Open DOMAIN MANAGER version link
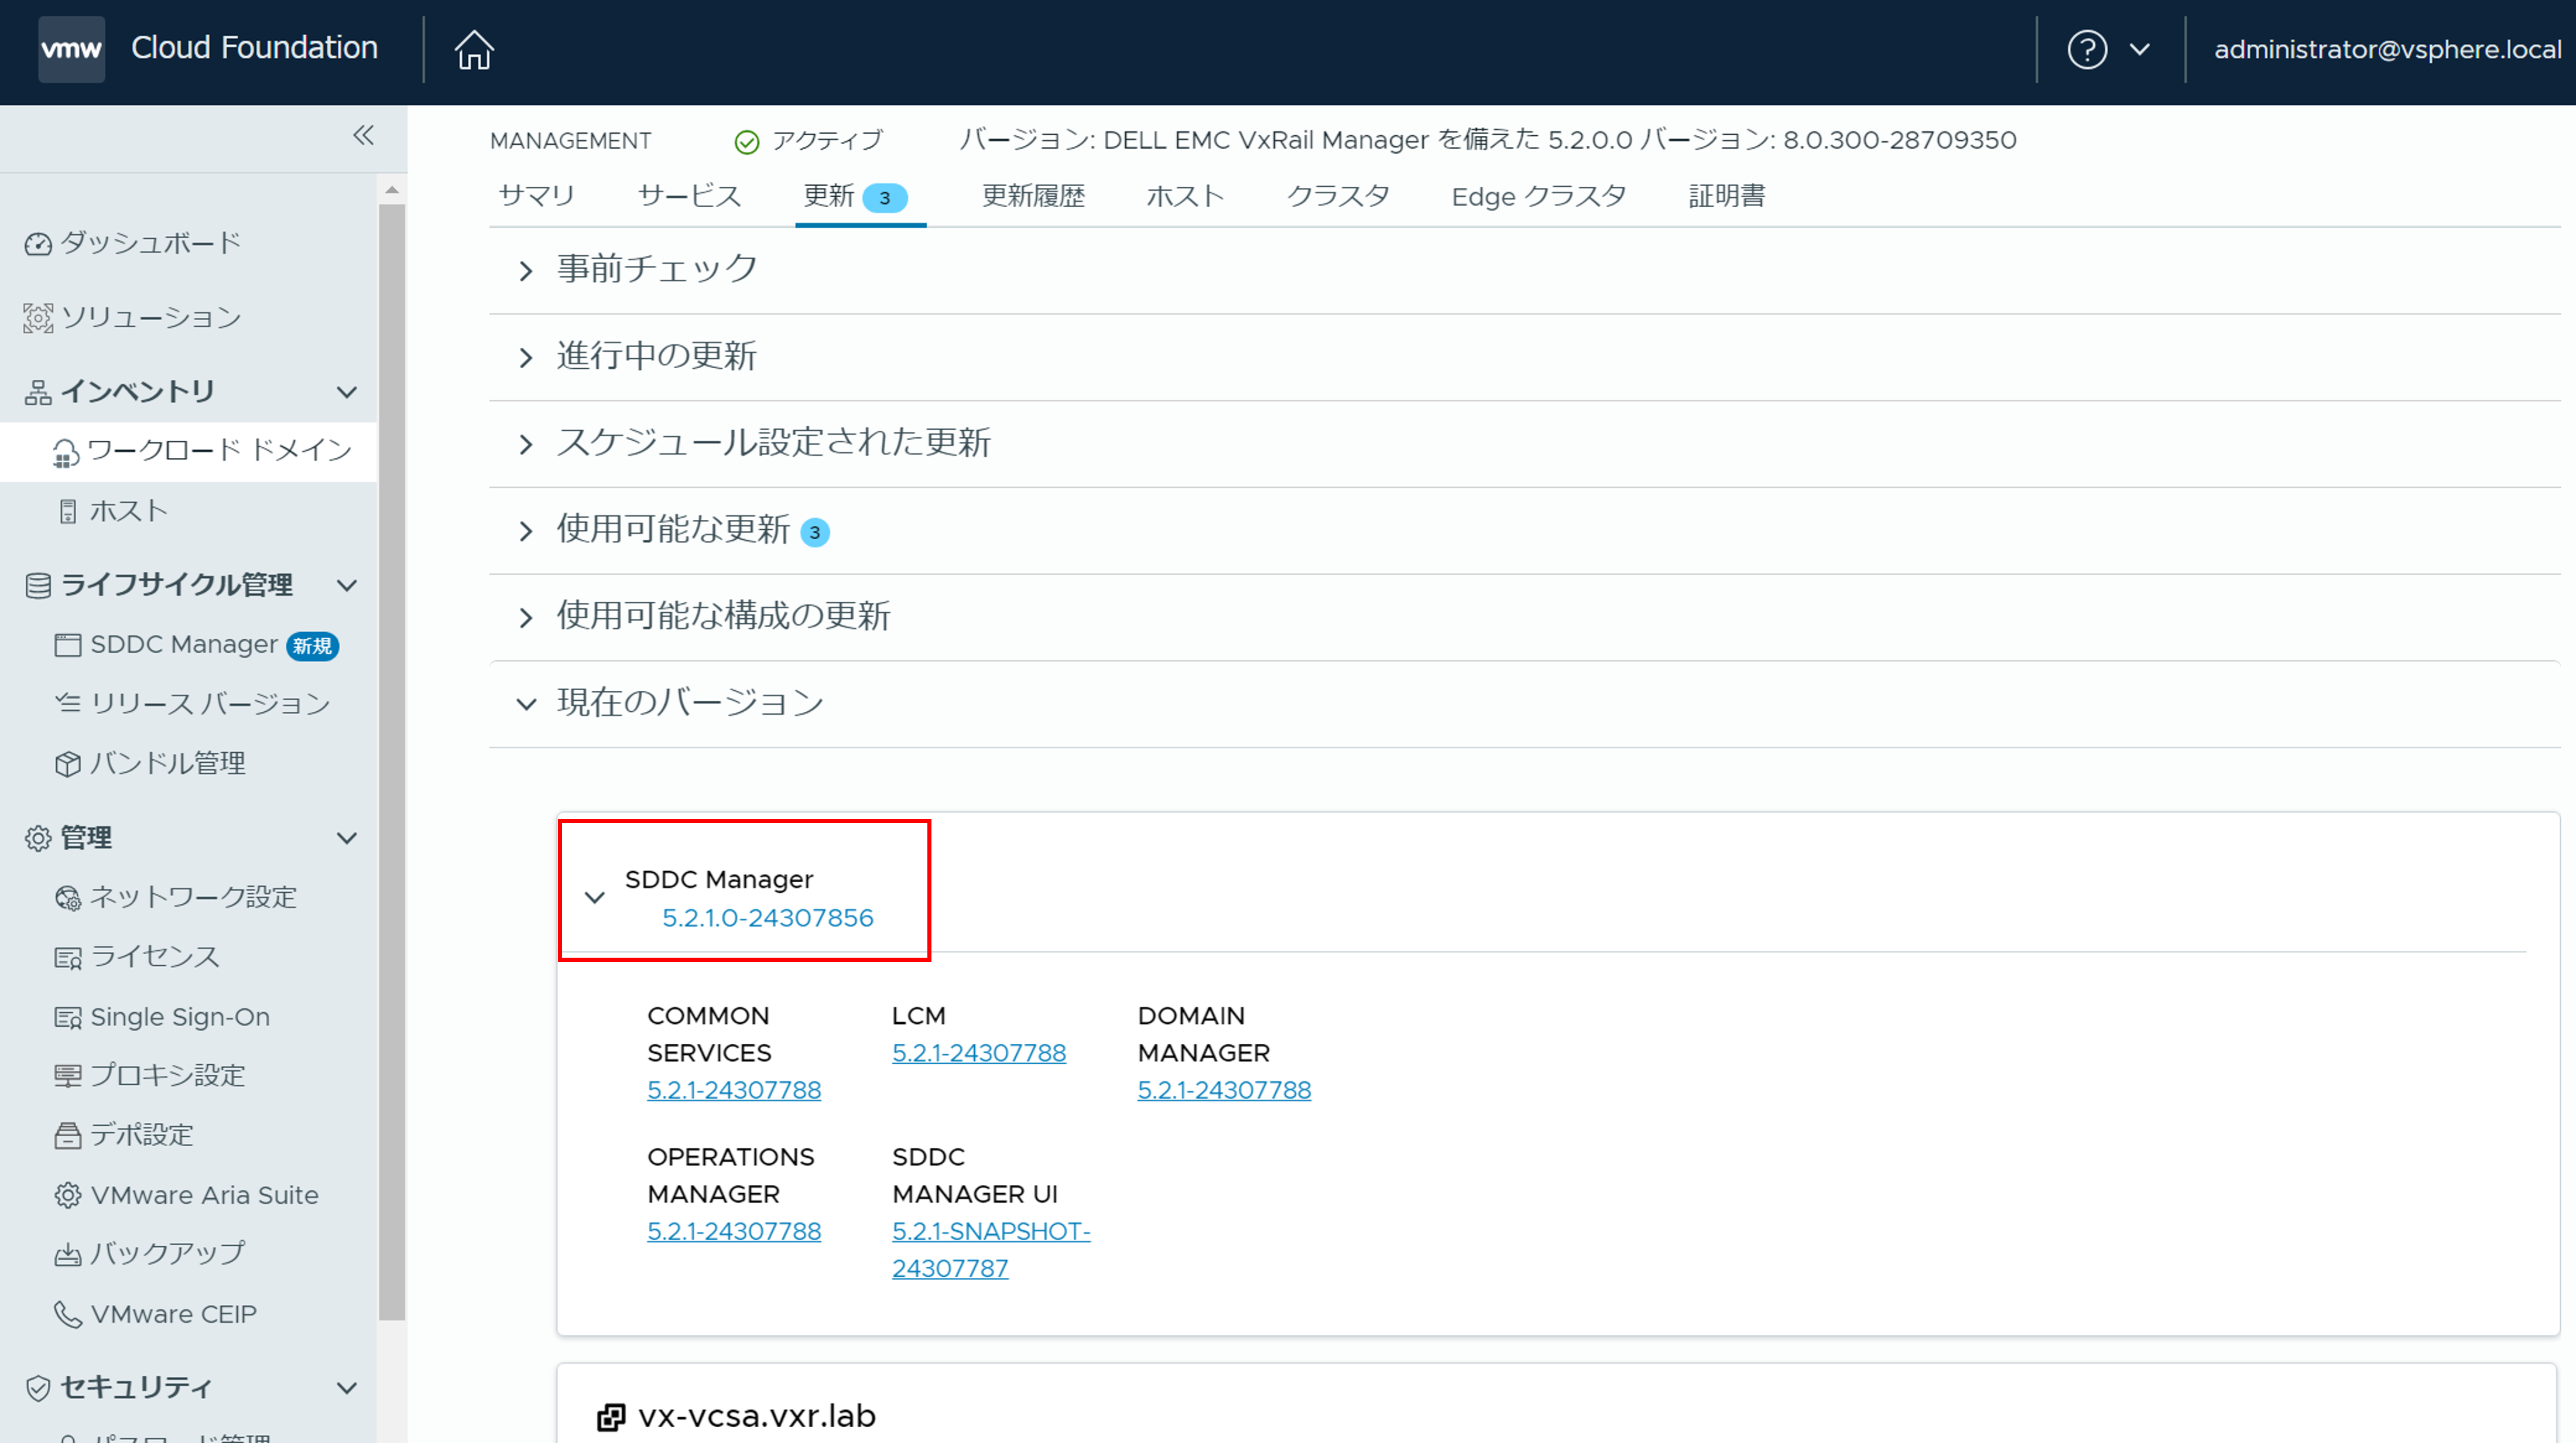The image size is (2576, 1443). pyautogui.click(x=1224, y=1090)
